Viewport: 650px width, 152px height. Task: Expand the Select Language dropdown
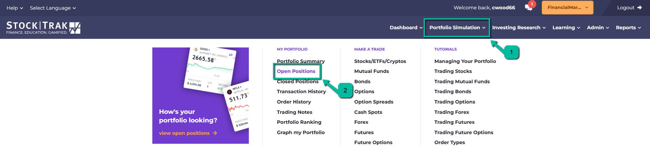click(53, 8)
